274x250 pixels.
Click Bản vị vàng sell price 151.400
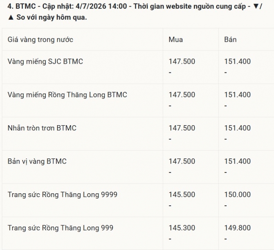(237, 161)
